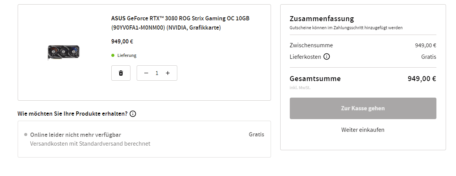Screen dimensions: 456x176
Task: Click the 'Zusammenfassung' heading
Action: pos(322,19)
